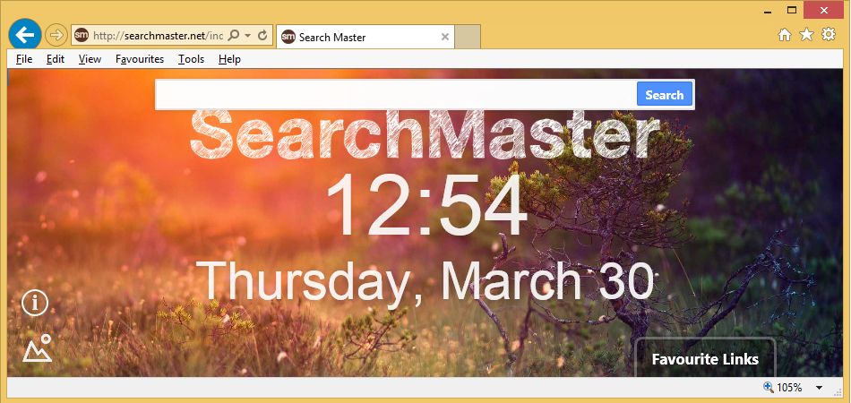Image resolution: width=851 pixels, height=403 pixels.
Task: Expand the zoom level dropdown arrow
Action: pos(819,388)
